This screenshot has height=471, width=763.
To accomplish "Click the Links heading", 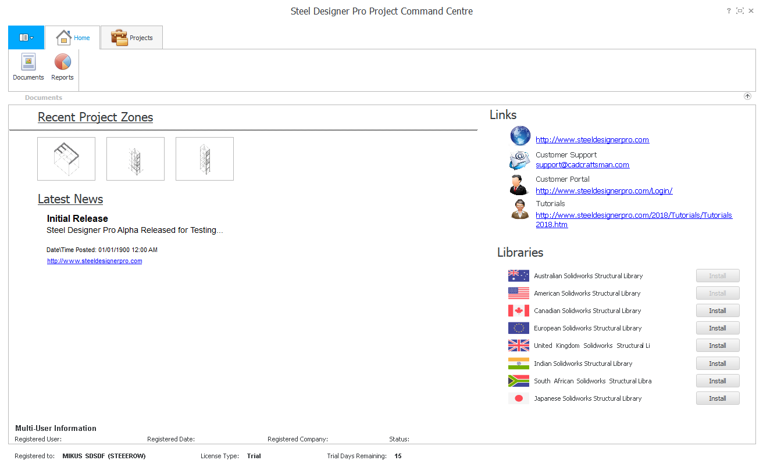I will (503, 115).
